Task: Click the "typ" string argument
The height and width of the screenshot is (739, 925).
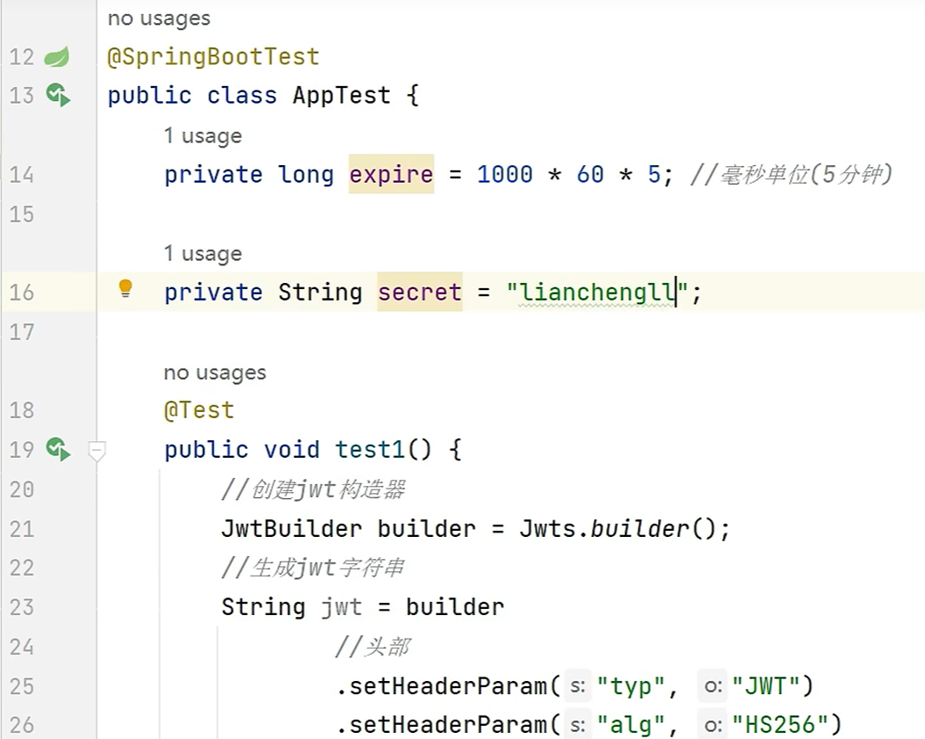Action: (x=631, y=686)
